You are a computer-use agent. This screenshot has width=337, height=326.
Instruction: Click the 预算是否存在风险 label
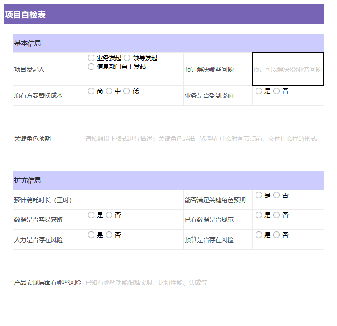pos(209,240)
